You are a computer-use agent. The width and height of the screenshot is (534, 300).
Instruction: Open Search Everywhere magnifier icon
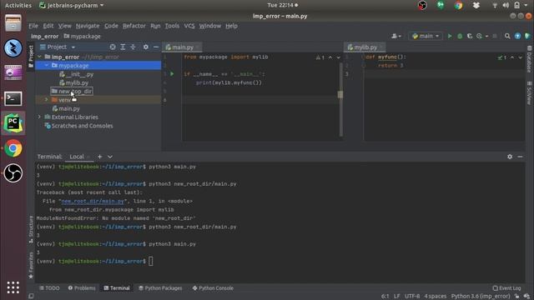click(x=507, y=36)
